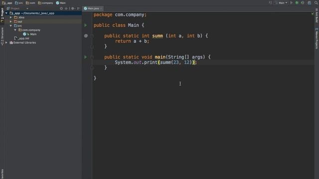
Task: Expand the out folder
Action: (11, 22)
